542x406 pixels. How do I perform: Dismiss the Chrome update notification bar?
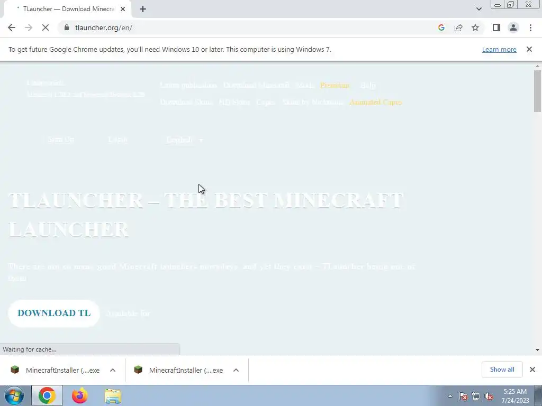[x=529, y=49]
